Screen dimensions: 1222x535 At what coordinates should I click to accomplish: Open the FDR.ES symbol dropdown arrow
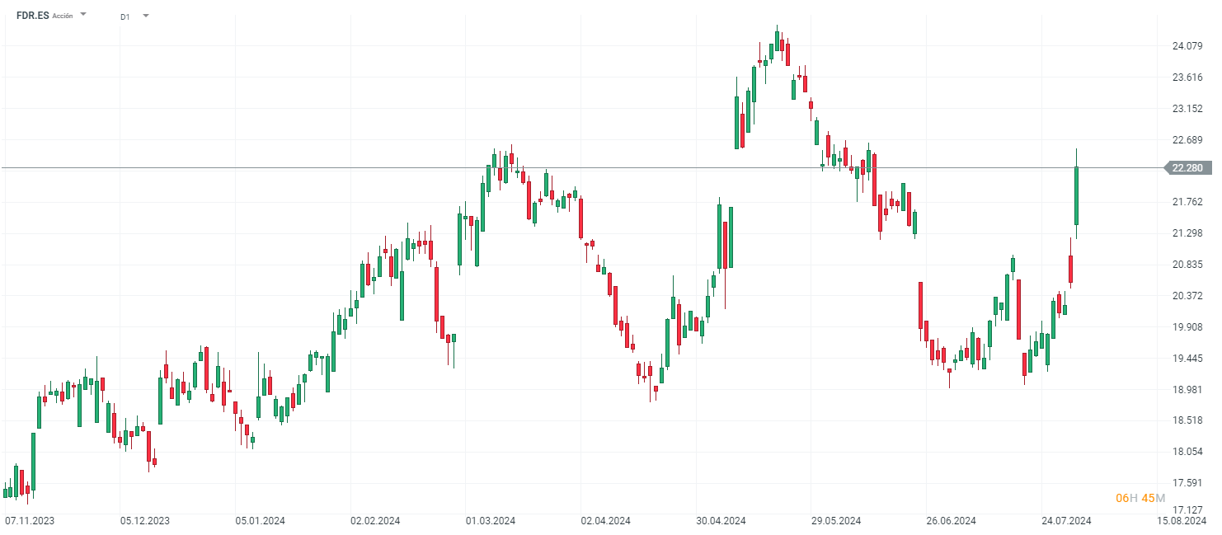click(83, 14)
